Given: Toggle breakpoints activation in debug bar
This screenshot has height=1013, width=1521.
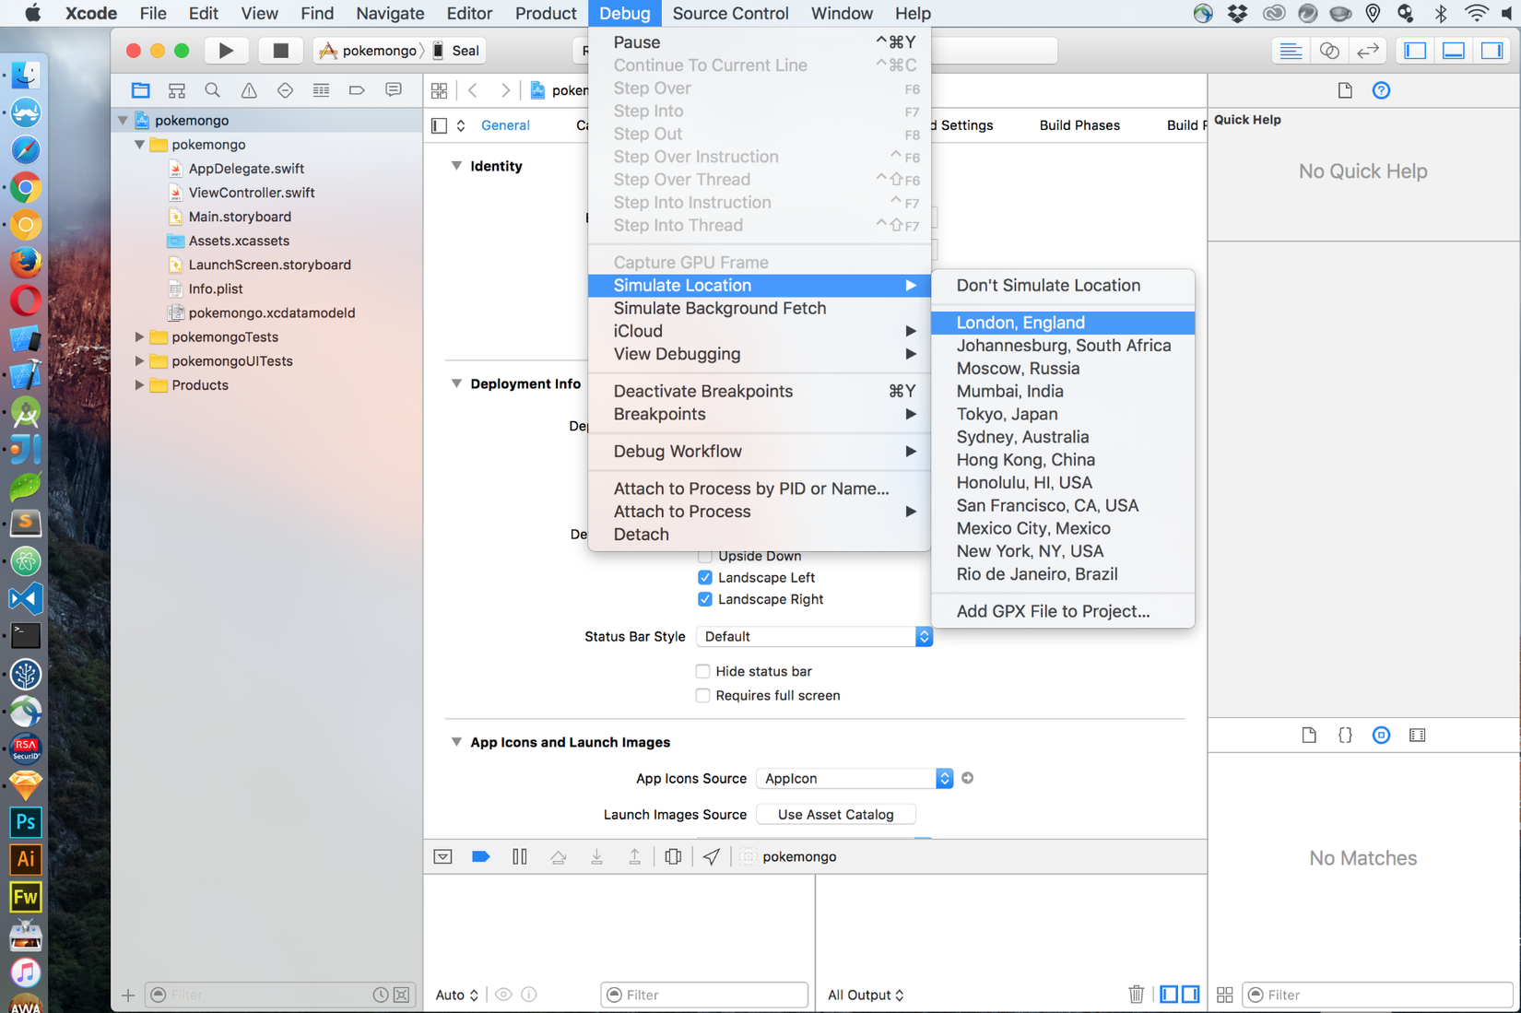Looking at the screenshot, I should [480, 856].
